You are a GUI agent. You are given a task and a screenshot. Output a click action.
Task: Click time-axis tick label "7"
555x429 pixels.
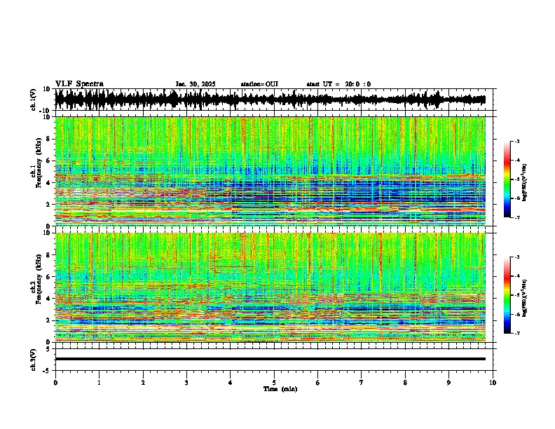pyautogui.click(x=362, y=383)
